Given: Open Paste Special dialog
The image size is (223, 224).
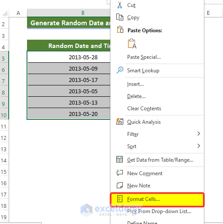Looking at the screenshot, I should tap(157, 57).
